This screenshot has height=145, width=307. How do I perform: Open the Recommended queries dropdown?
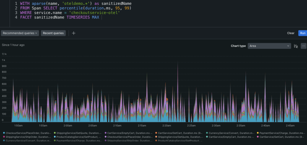pos(20,33)
